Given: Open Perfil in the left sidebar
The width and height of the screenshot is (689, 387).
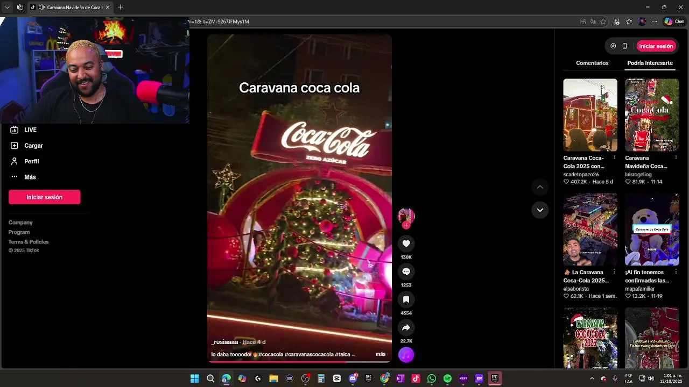Looking at the screenshot, I should click(x=24, y=161).
